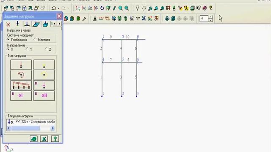Image resolution: width=271 pixels, height=152 pixels.
Task: Select the Местная coordinate system option
Action: (x=42, y=40)
